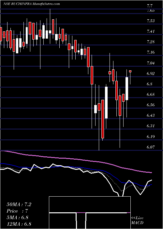Click the tall white candle reaching 6.8

pos(106,102)
